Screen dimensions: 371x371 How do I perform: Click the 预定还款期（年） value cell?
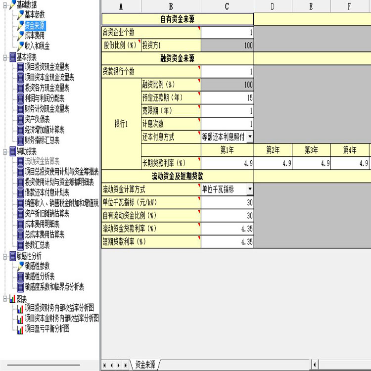[x=227, y=98]
